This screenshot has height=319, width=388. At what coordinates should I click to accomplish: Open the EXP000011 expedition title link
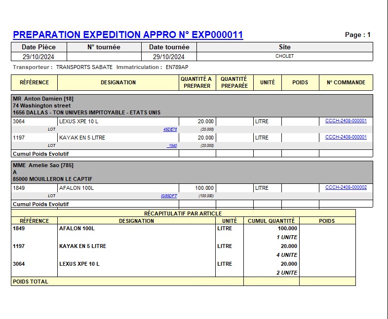point(128,35)
